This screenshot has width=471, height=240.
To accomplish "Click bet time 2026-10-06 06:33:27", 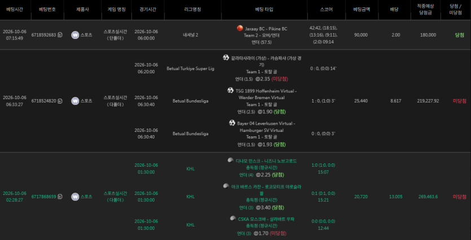I will [x=15, y=101].
